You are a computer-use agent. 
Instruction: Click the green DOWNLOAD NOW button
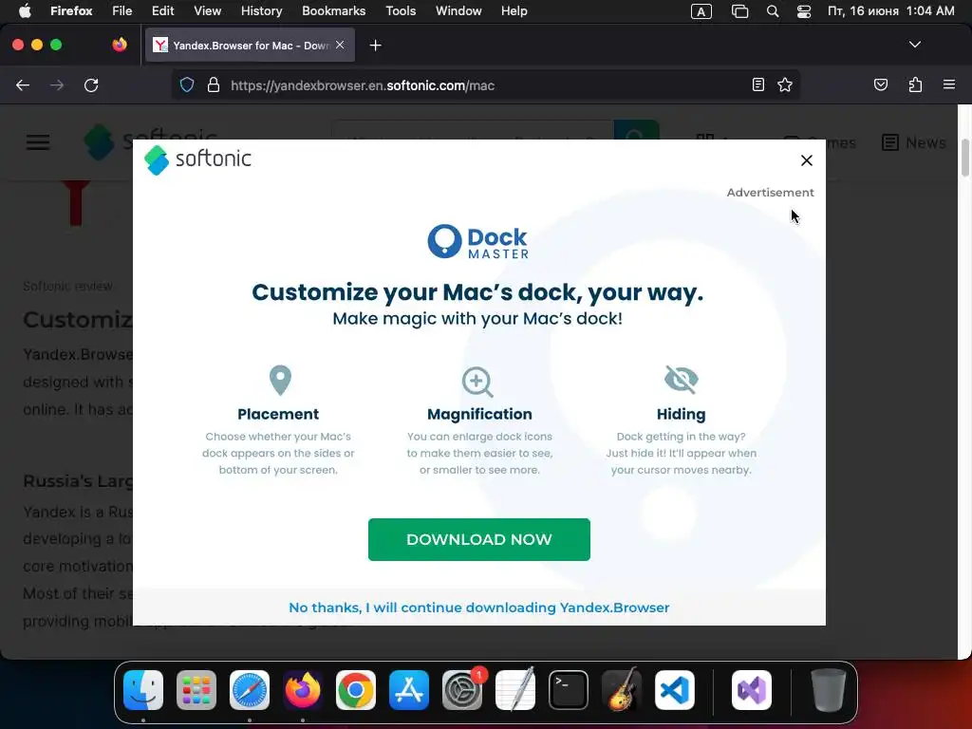tap(478, 539)
